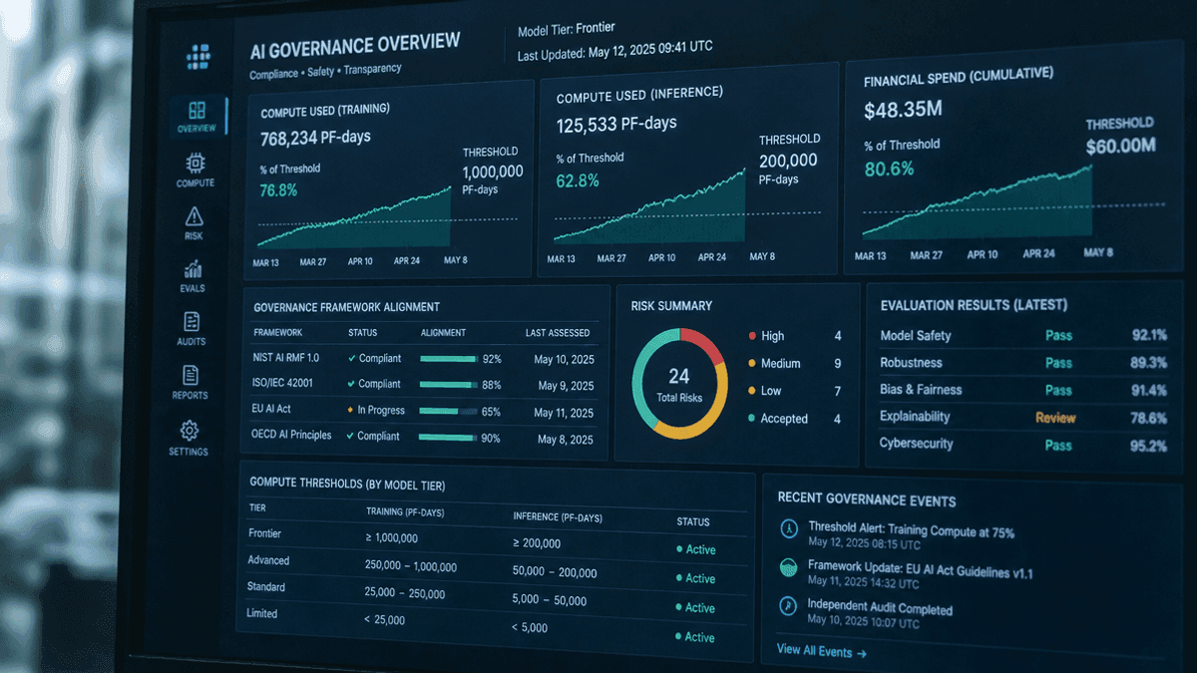The image size is (1197, 673).
Task: Click the Total Risks donut chart
Action: (x=678, y=384)
